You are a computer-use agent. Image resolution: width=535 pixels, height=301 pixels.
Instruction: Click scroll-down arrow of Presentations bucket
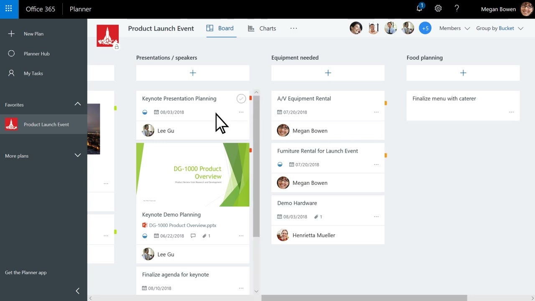256,291
